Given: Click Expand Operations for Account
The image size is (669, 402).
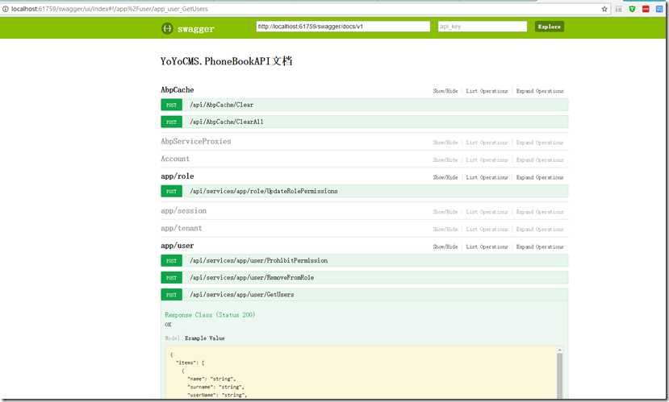Looking at the screenshot, I should [540, 160].
